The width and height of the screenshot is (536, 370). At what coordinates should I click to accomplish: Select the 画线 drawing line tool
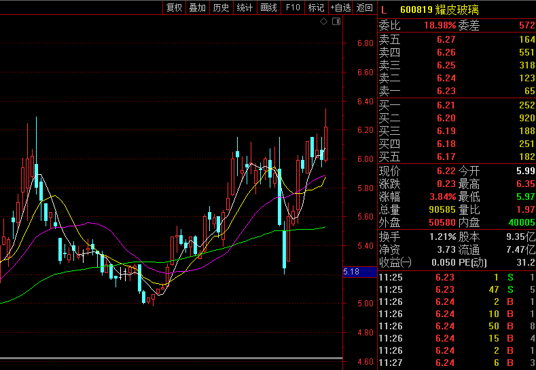[269, 7]
